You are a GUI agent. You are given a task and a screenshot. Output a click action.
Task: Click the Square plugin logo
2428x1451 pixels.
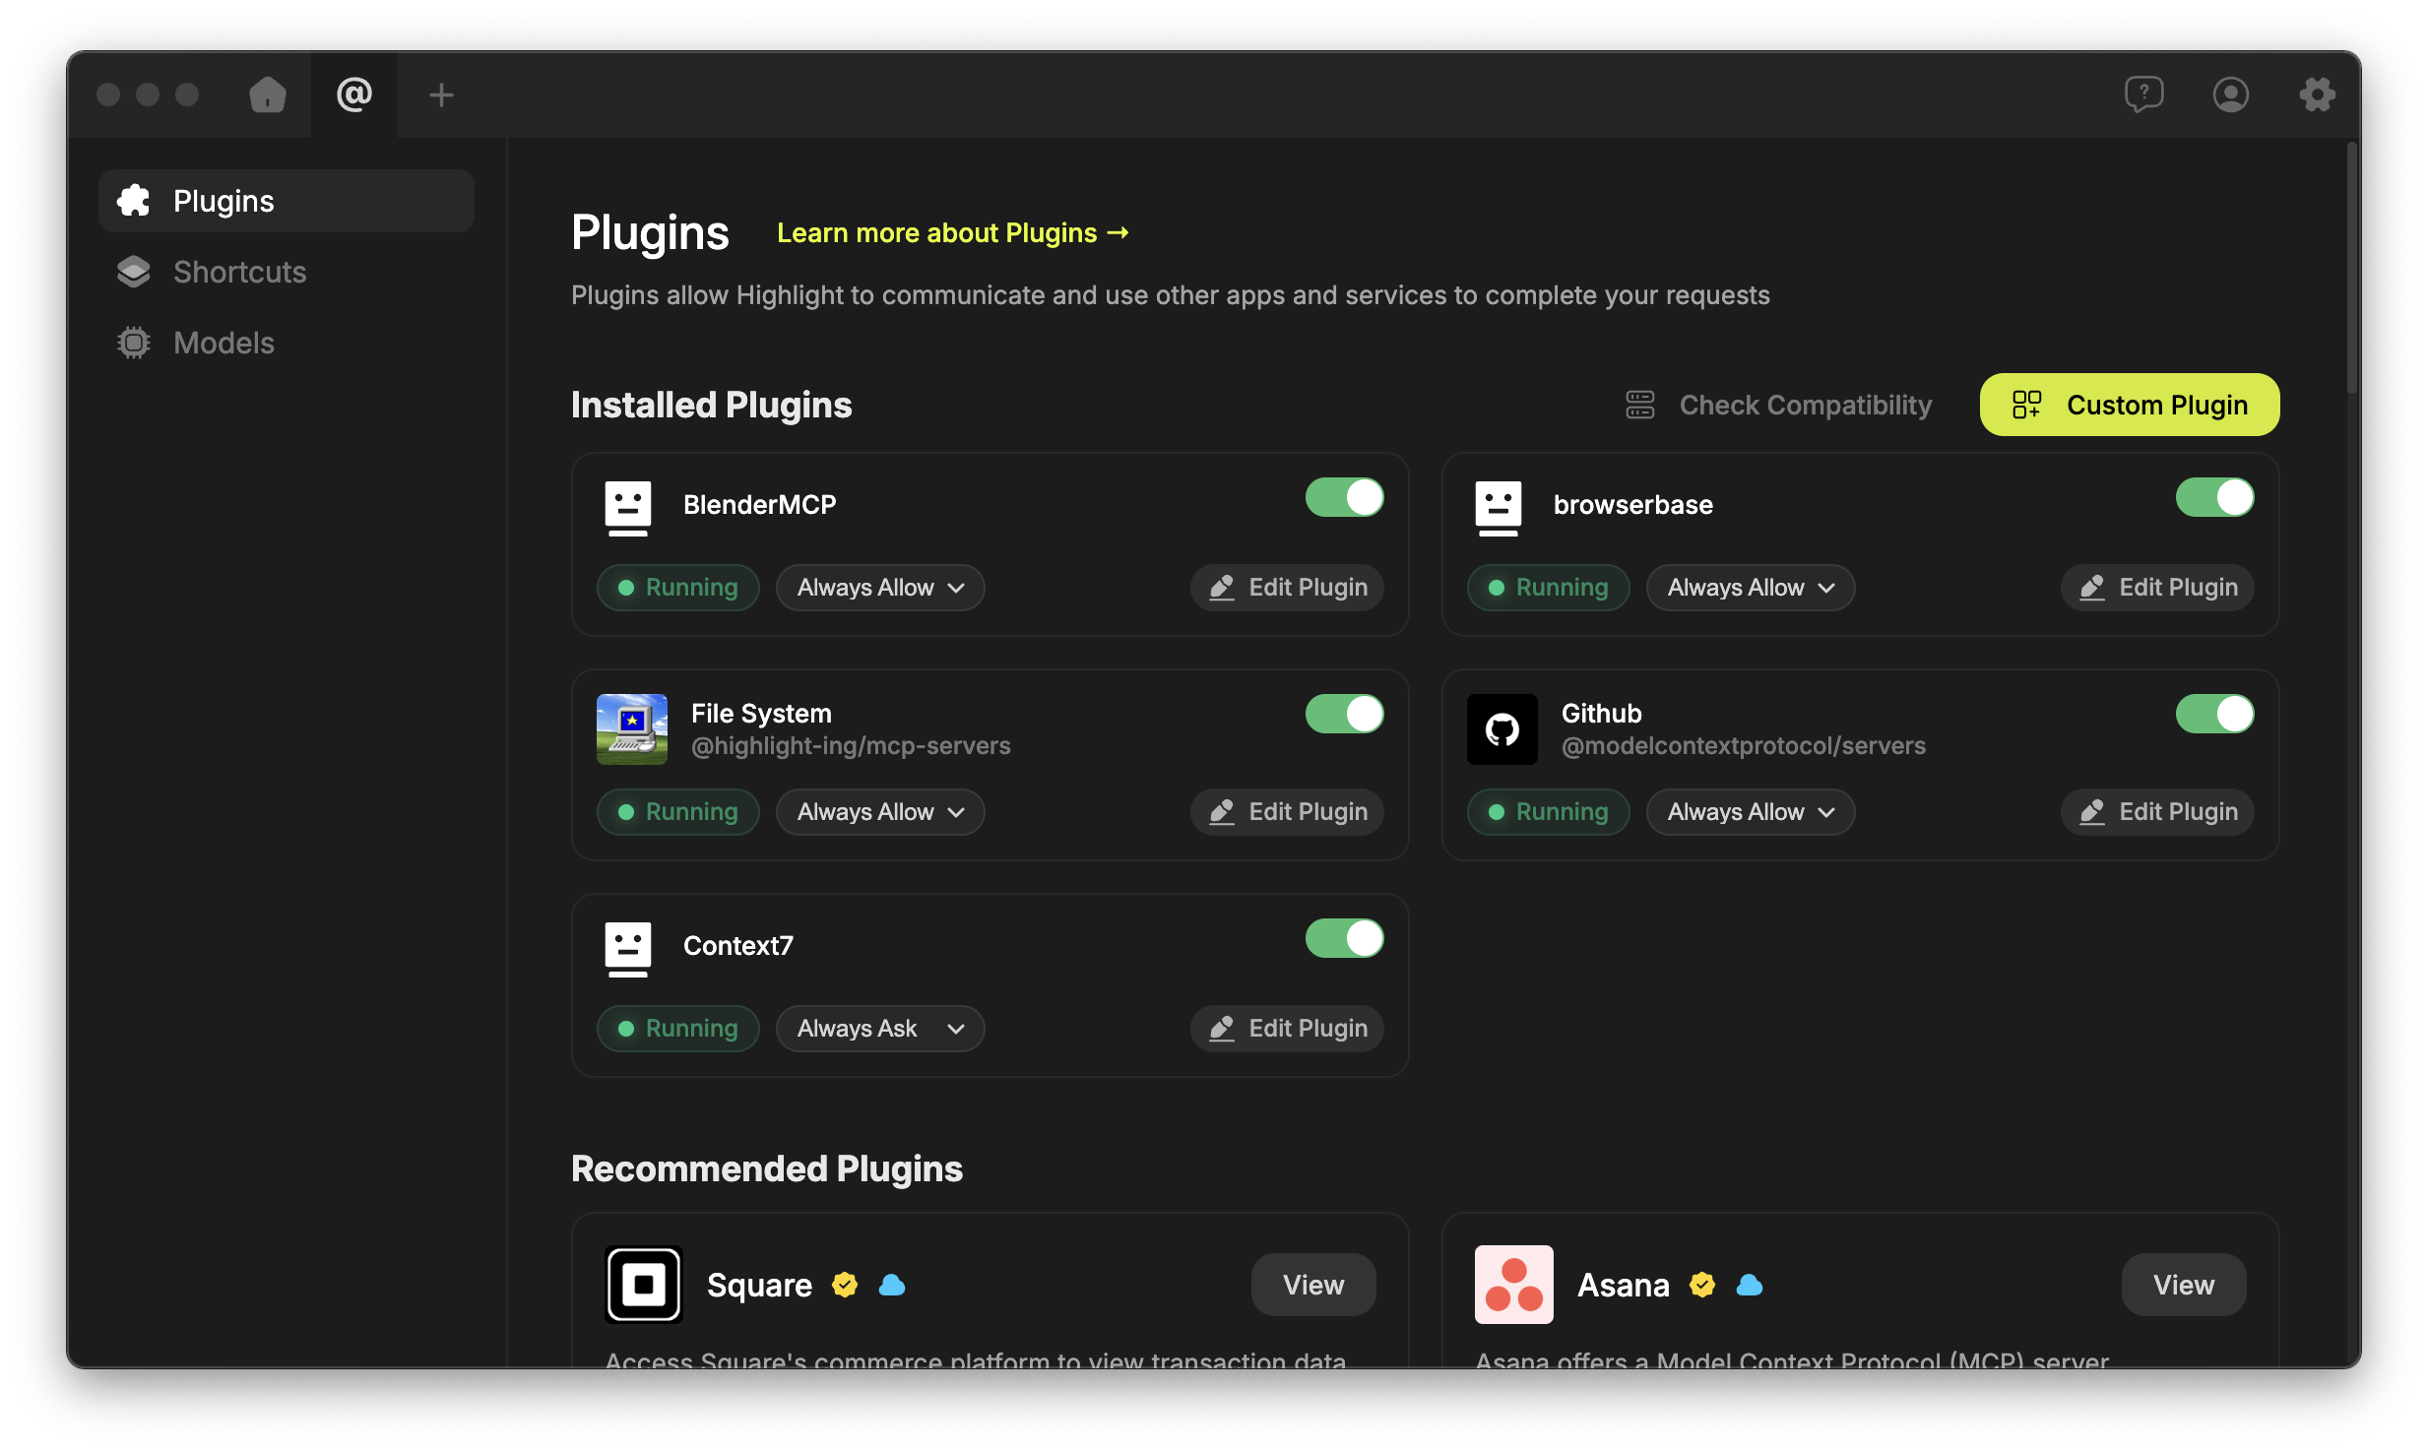pos(643,1284)
